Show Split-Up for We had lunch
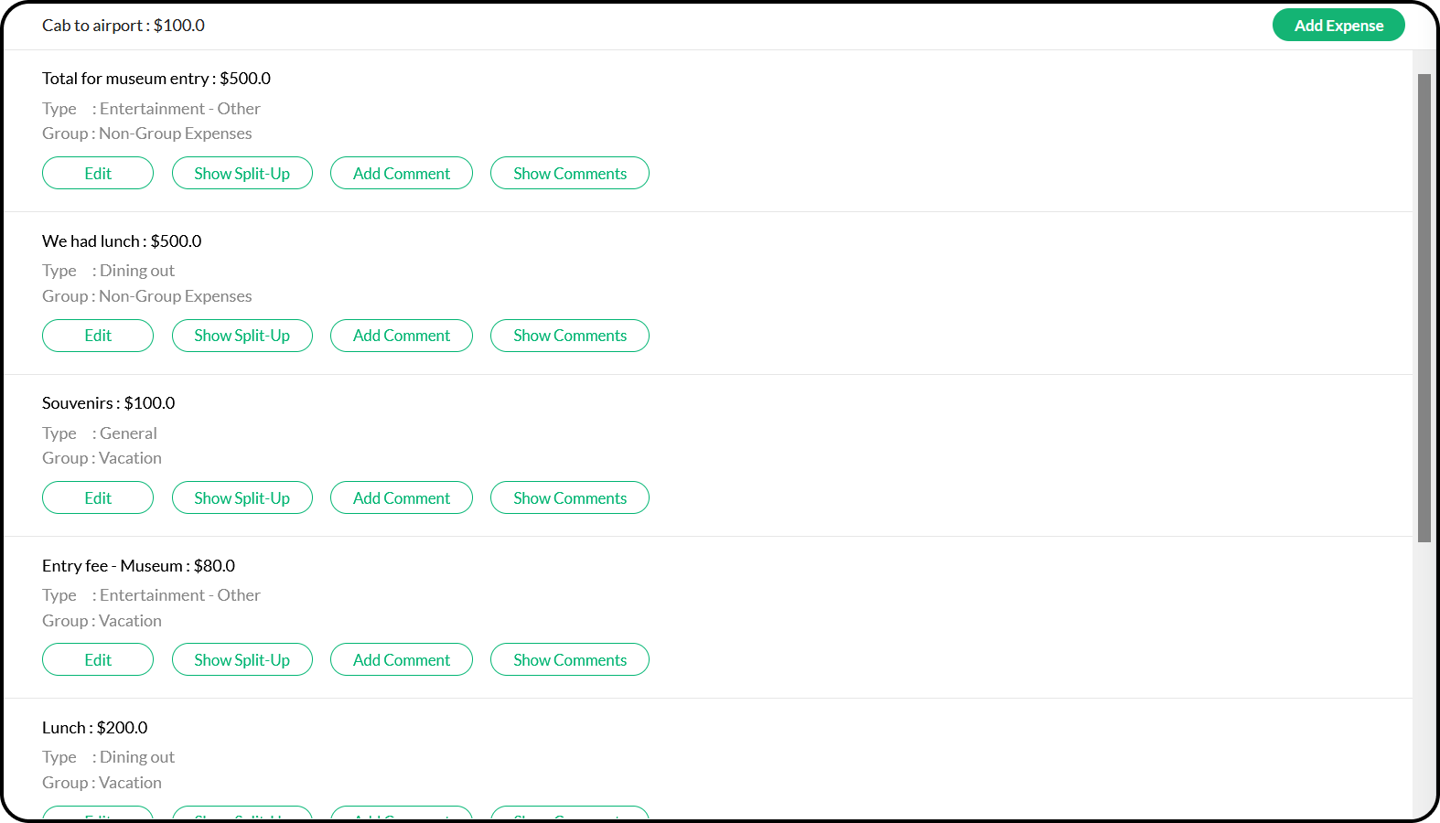The width and height of the screenshot is (1440, 823). (x=242, y=336)
